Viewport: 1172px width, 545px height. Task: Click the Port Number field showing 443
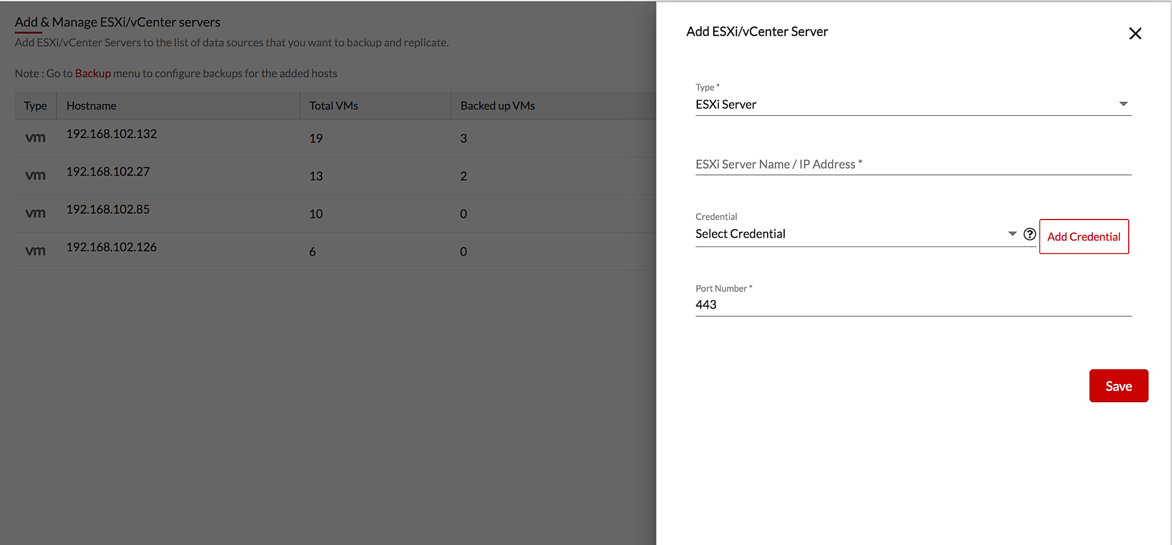click(913, 305)
